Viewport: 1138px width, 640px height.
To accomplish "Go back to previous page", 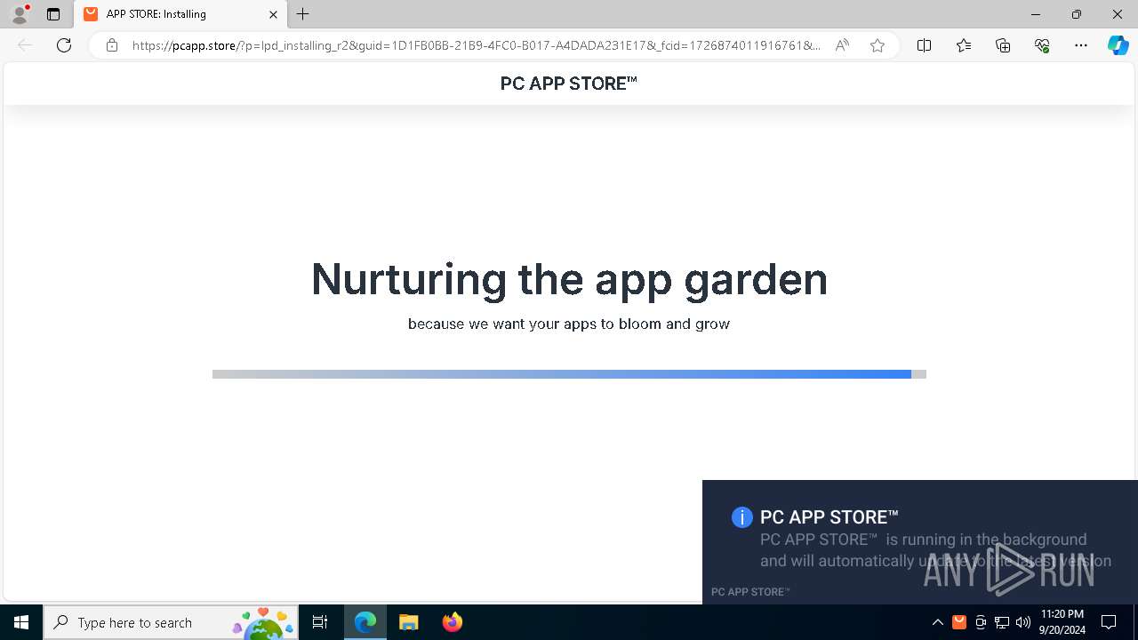I will (x=25, y=45).
